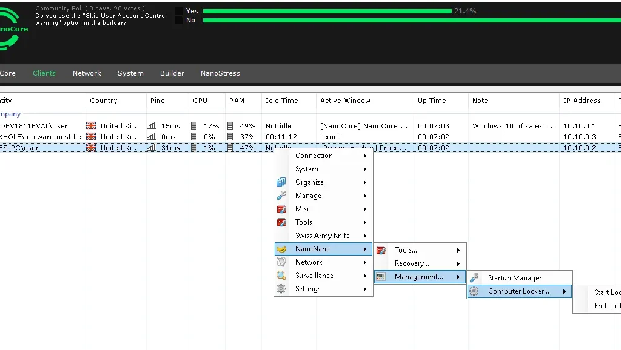Expand the Manage submenu arrow
This screenshot has height=350, width=621.
pyautogui.click(x=365, y=196)
